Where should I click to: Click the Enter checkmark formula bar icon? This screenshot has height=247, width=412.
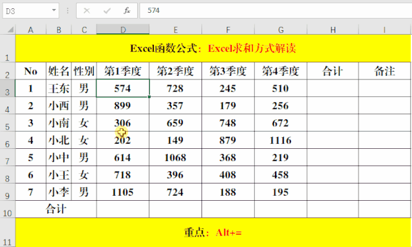(x=107, y=11)
